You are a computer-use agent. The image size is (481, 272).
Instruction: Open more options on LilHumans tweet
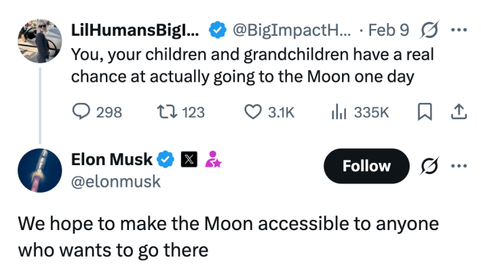459,30
